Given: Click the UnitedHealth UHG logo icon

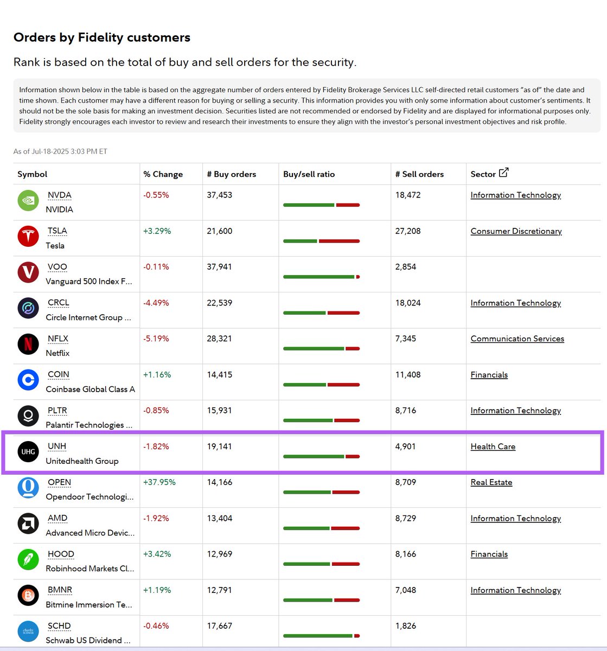Looking at the screenshot, I should pos(28,452).
